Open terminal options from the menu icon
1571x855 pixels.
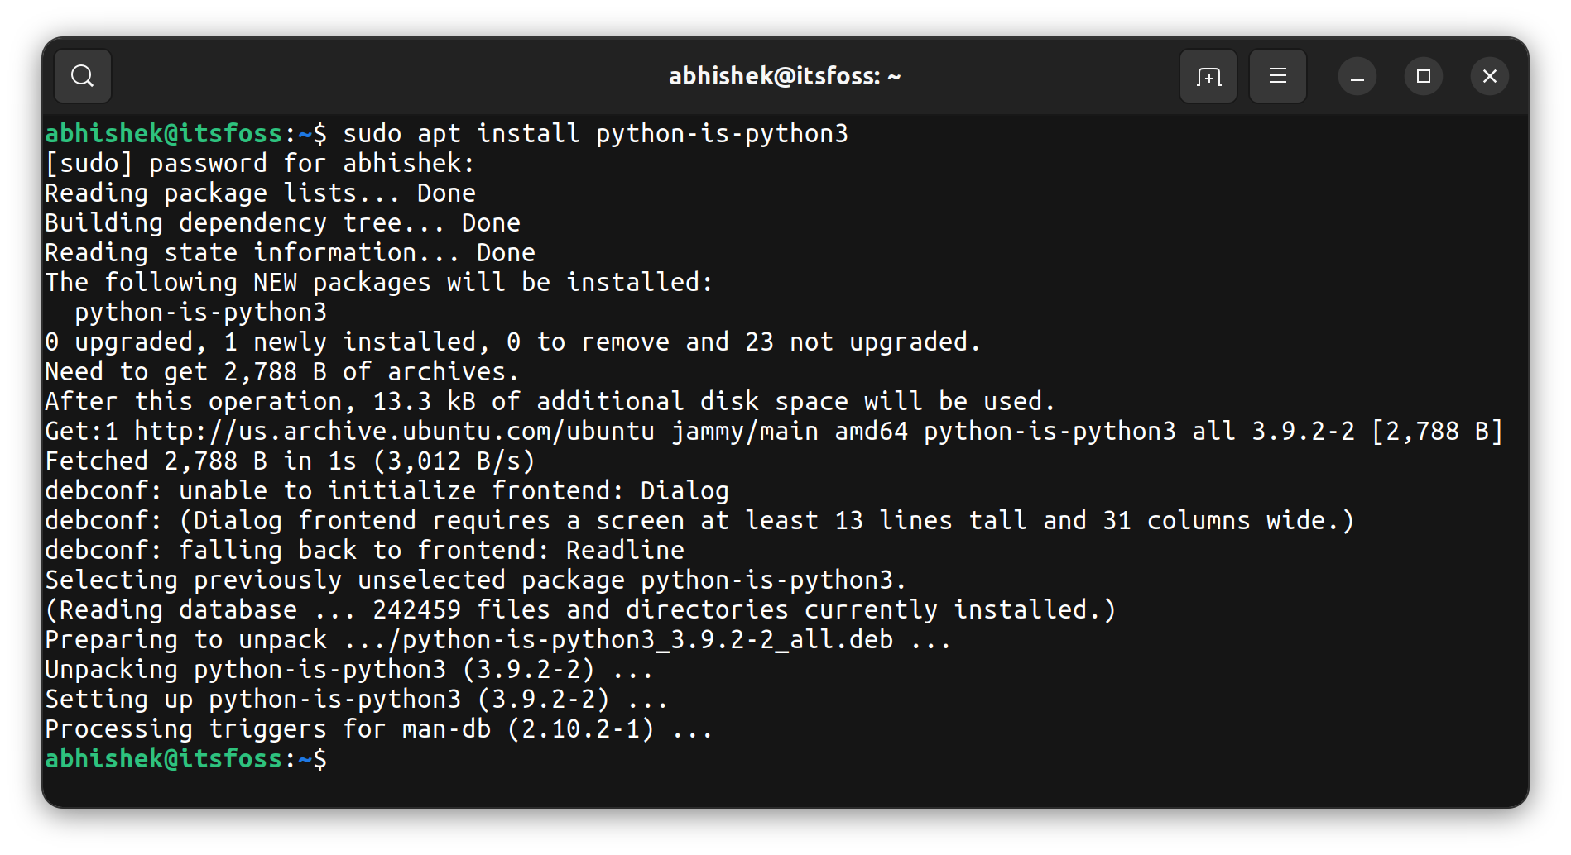click(x=1277, y=75)
